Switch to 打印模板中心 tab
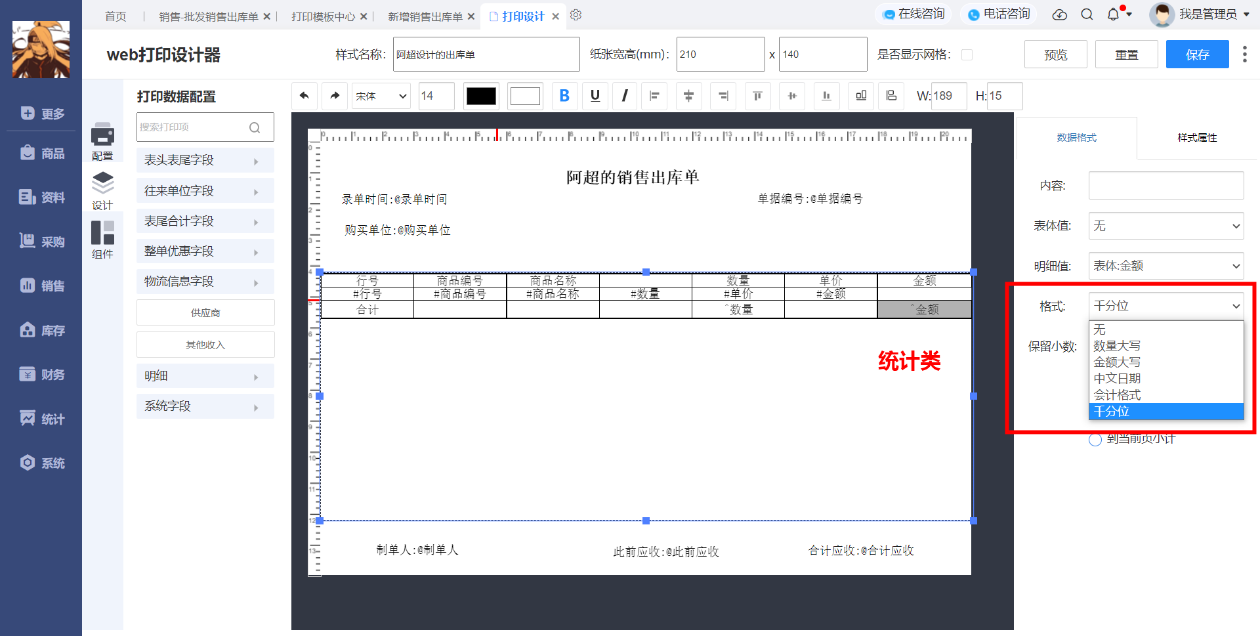Screen dimensions: 1260x636 point(323,16)
